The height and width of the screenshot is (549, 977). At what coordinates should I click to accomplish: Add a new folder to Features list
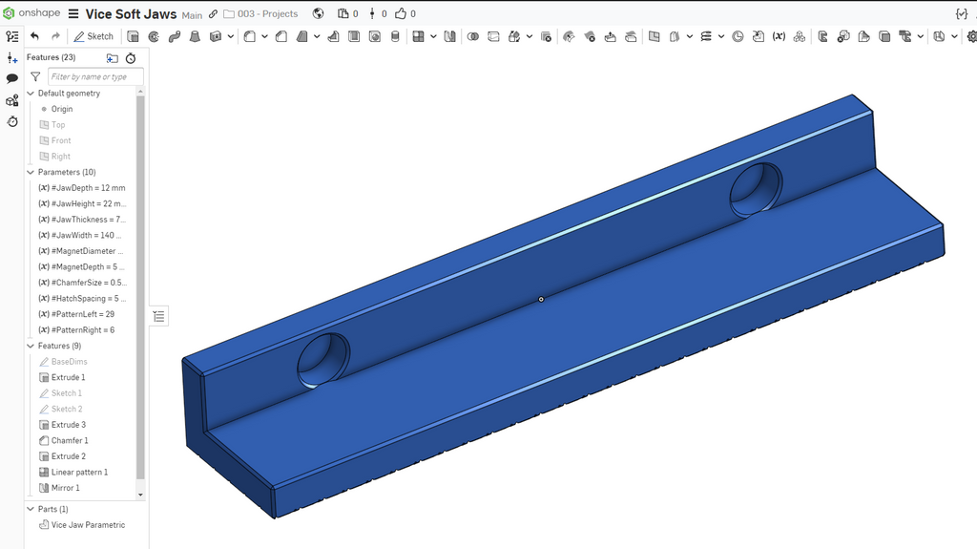(x=113, y=58)
